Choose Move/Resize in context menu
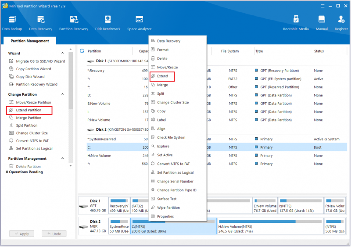The height and width of the screenshot is (247, 351). point(178,67)
